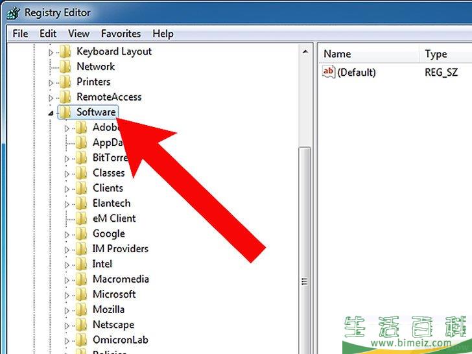The image size is (472, 354).
Task: Open the Favorites menu
Action: click(x=121, y=34)
